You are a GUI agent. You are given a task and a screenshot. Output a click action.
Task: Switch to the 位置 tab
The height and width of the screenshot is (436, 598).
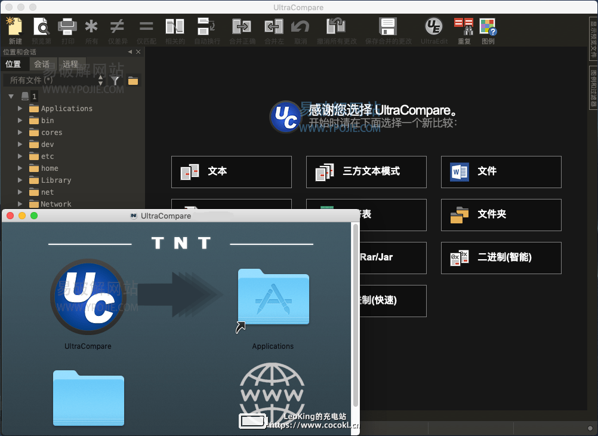(x=13, y=64)
